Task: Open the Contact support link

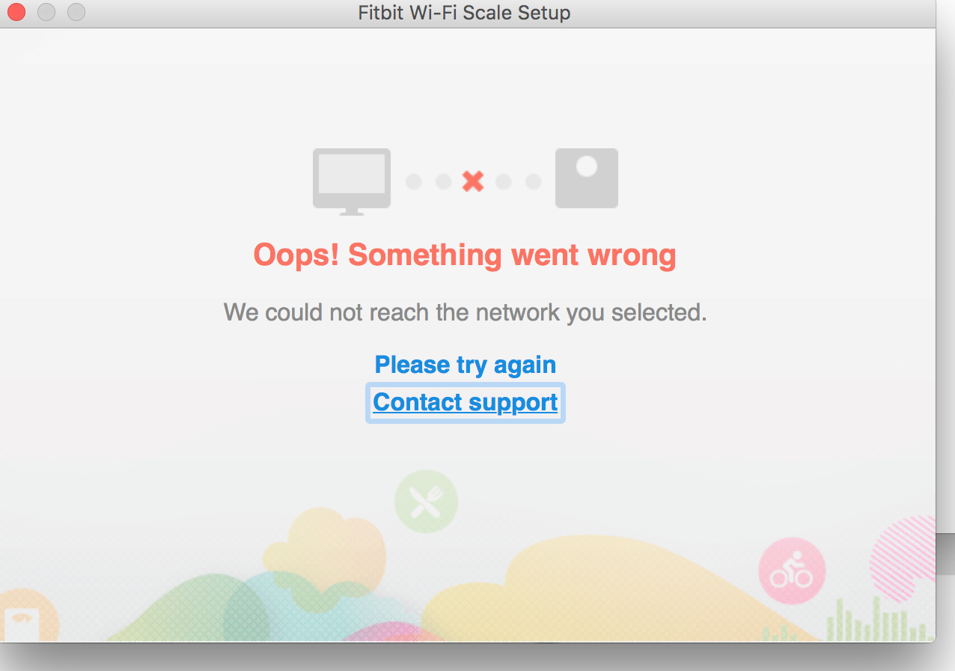Action: [465, 402]
